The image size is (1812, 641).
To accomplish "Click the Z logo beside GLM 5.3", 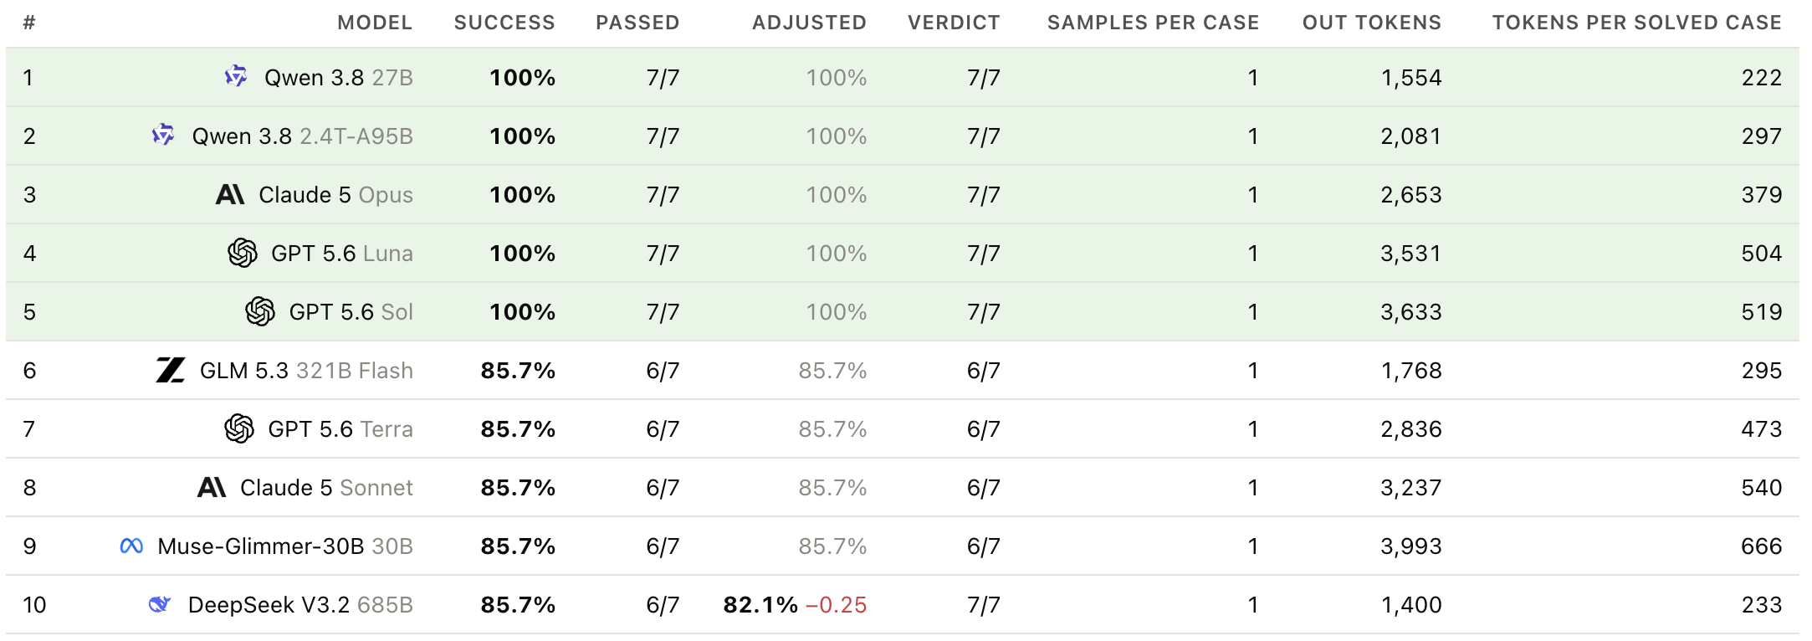I will click(171, 370).
